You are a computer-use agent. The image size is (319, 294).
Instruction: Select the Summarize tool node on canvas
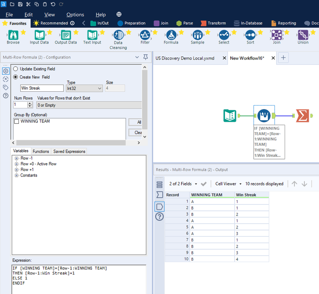[x=302, y=116]
